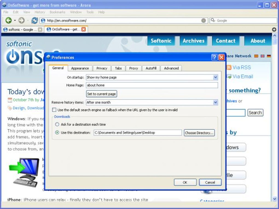
Task: Click the Via RSS feed icon
Action: coord(229,67)
